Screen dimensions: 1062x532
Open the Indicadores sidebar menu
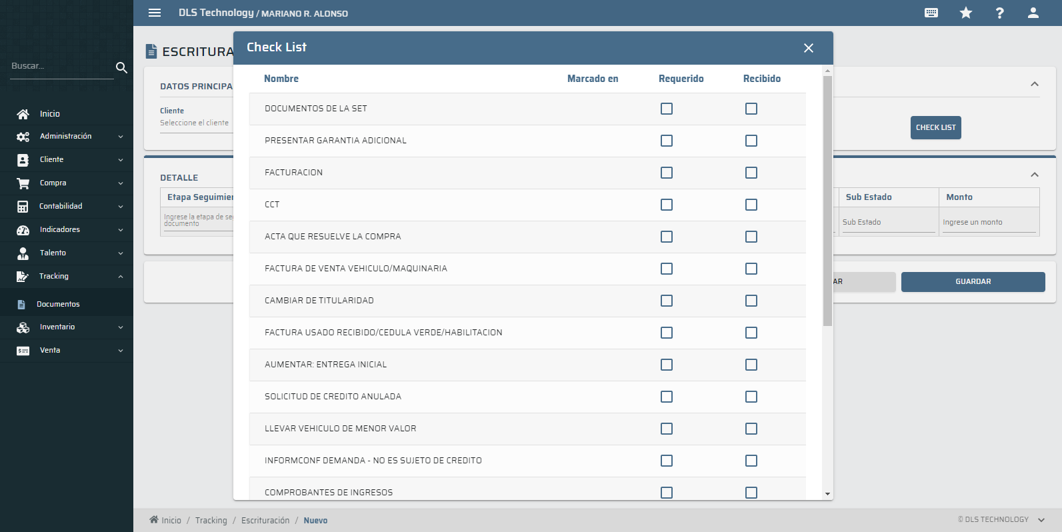coord(67,230)
